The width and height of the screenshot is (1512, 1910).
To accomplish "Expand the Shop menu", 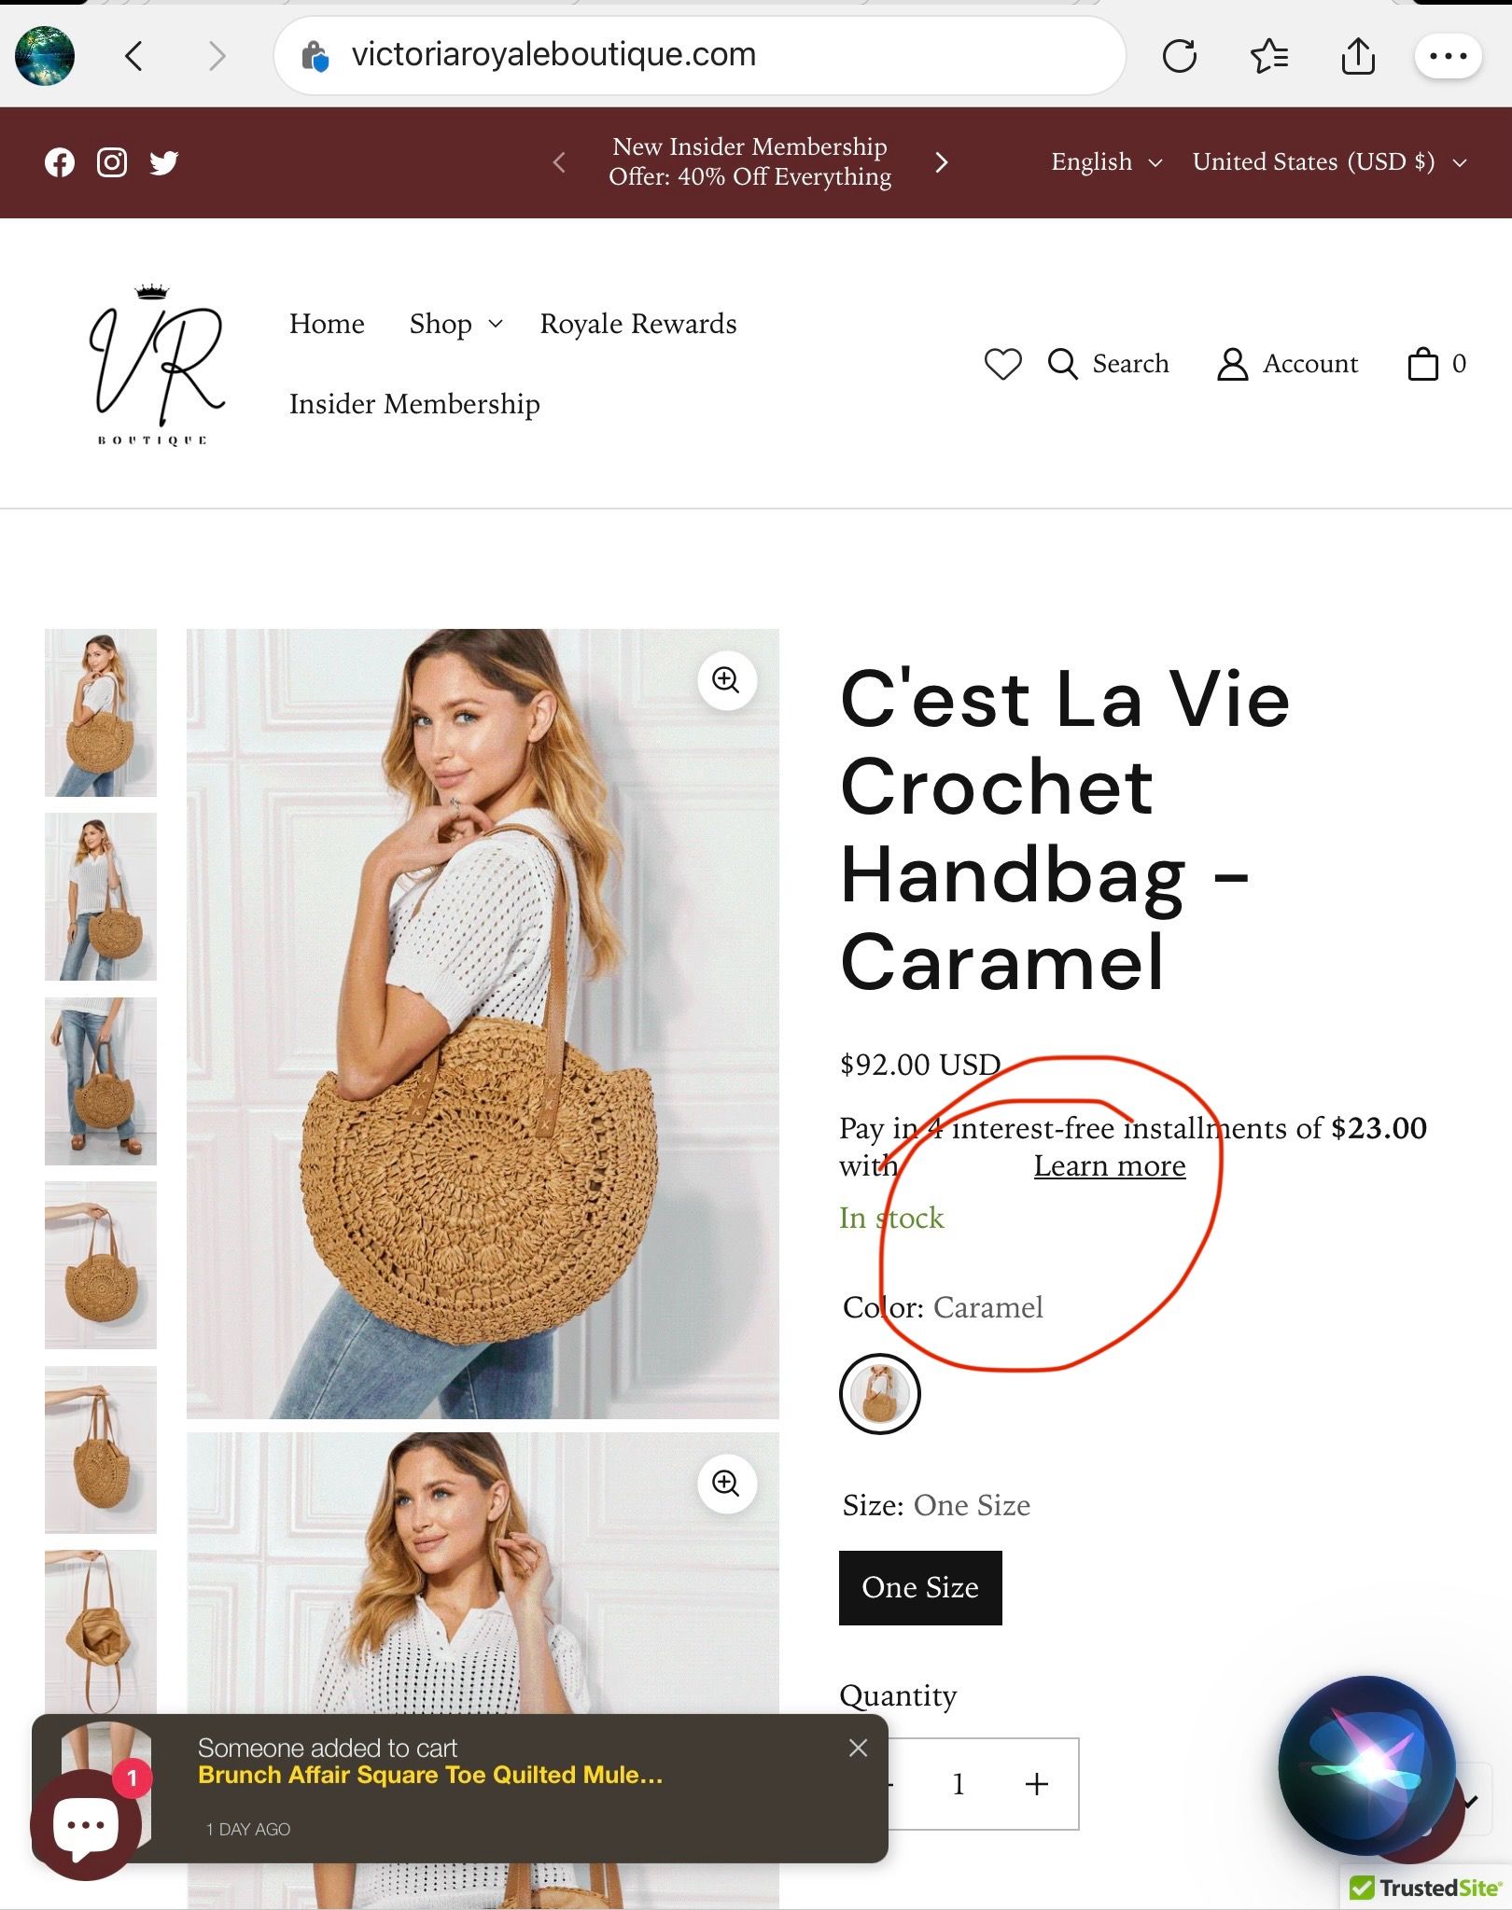I will 455,324.
